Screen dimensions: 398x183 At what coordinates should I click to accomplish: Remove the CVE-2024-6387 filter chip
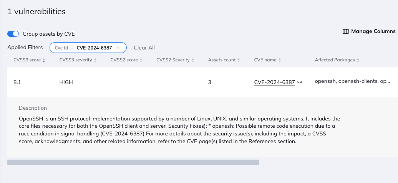coord(118,48)
